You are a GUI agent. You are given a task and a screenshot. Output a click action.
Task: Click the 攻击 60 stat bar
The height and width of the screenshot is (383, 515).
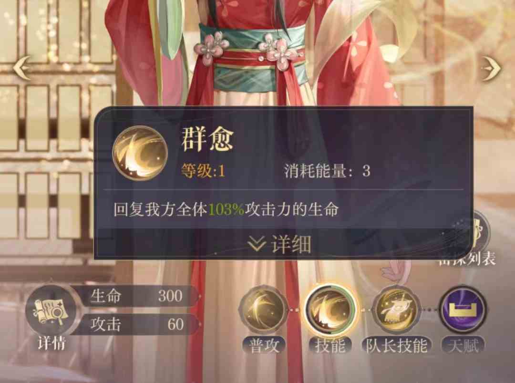(x=135, y=324)
